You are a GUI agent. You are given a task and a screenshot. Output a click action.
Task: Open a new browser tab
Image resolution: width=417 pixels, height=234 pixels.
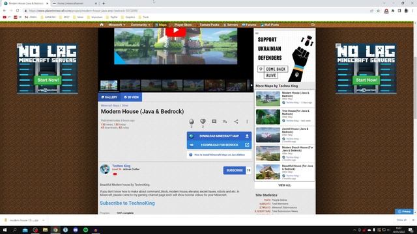tap(104, 3)
